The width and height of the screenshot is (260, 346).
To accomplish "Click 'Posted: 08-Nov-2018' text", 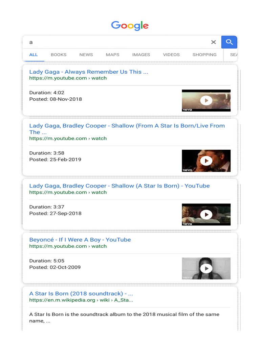I will pyautogui.click(x=56, y=99).
